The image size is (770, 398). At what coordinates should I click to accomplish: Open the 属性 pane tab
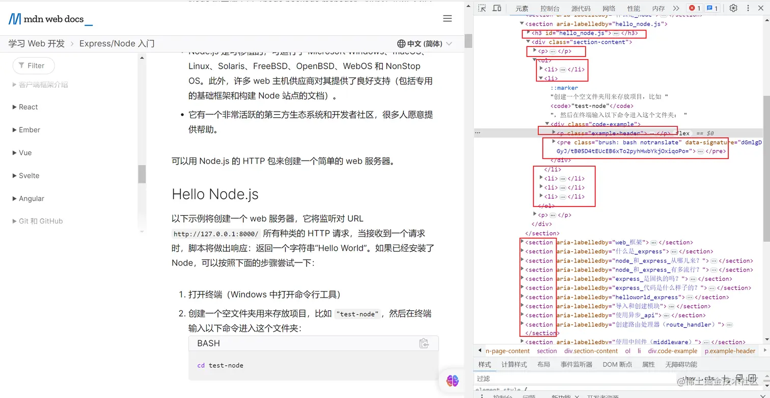click(649, 364)
